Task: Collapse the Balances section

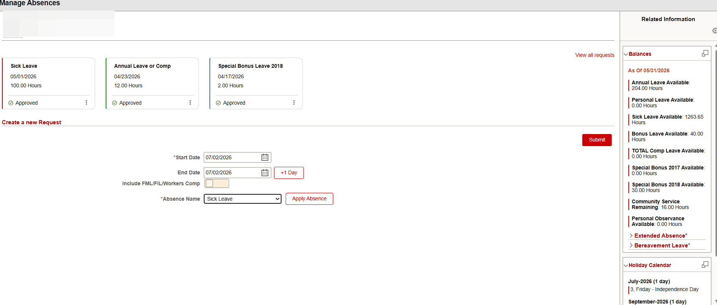Action: 626,54
